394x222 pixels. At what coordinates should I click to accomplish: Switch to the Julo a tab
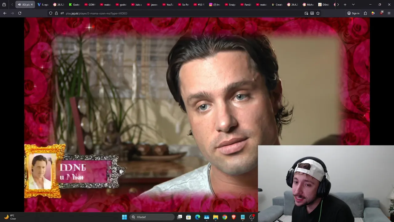(137, 5)
